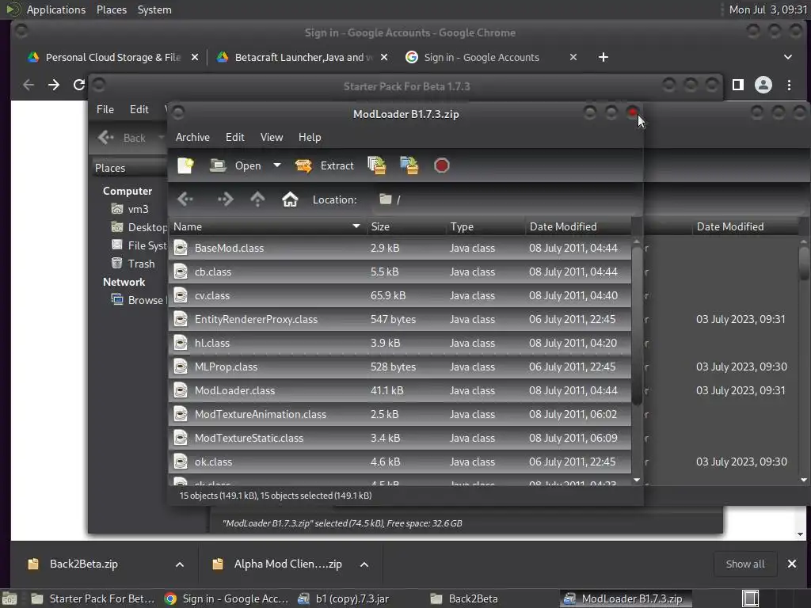Expand Alpha Mod Client zip download options
Image resolution: width=811 pixels, height=608 pixels.
364,564
